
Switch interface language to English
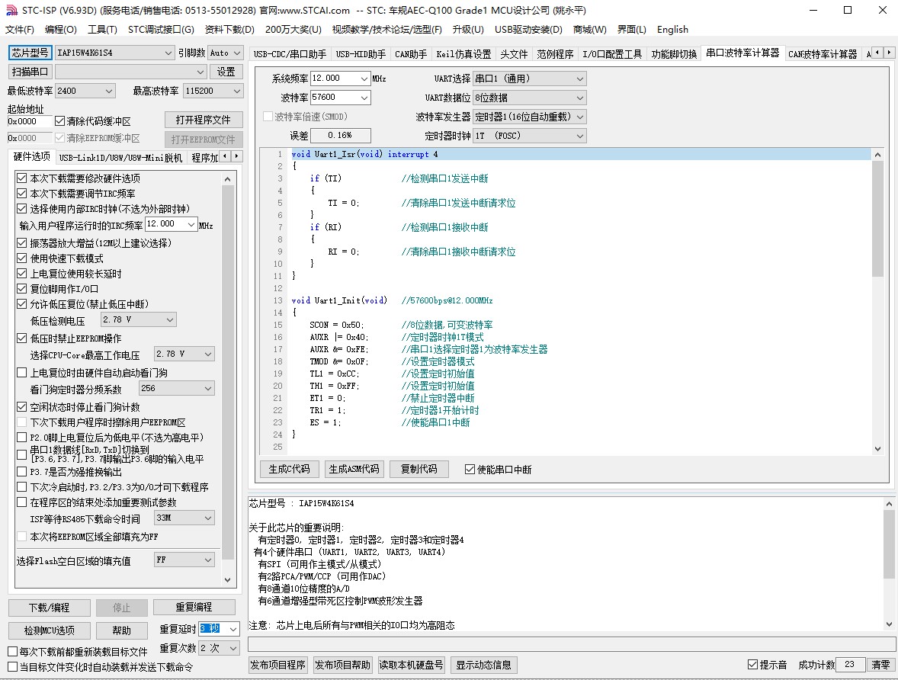tap(672, 29)
